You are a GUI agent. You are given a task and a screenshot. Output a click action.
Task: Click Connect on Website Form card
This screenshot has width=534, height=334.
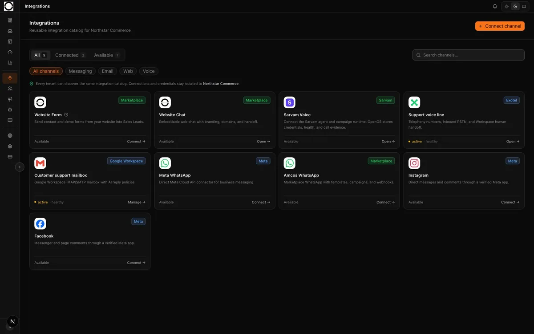click(x=136, y=142)
